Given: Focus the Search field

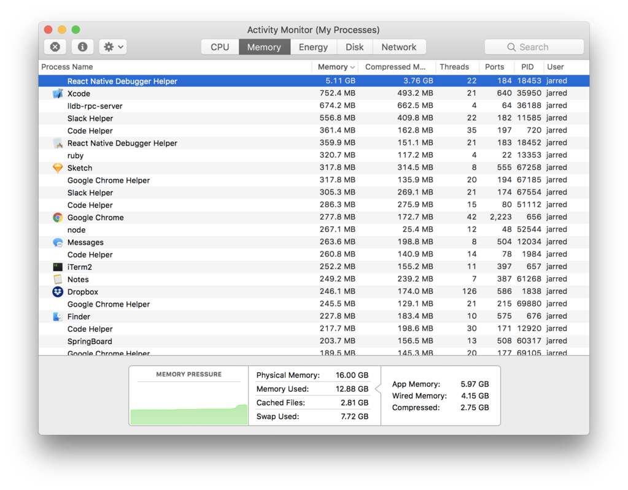Looking at the screenshot, I should (534, 47).
